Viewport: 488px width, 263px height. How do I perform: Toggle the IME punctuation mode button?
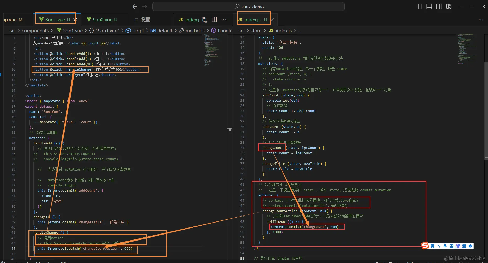[439, 246]
